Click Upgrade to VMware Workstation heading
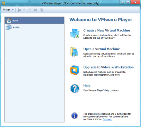 [x=109, y=67]
